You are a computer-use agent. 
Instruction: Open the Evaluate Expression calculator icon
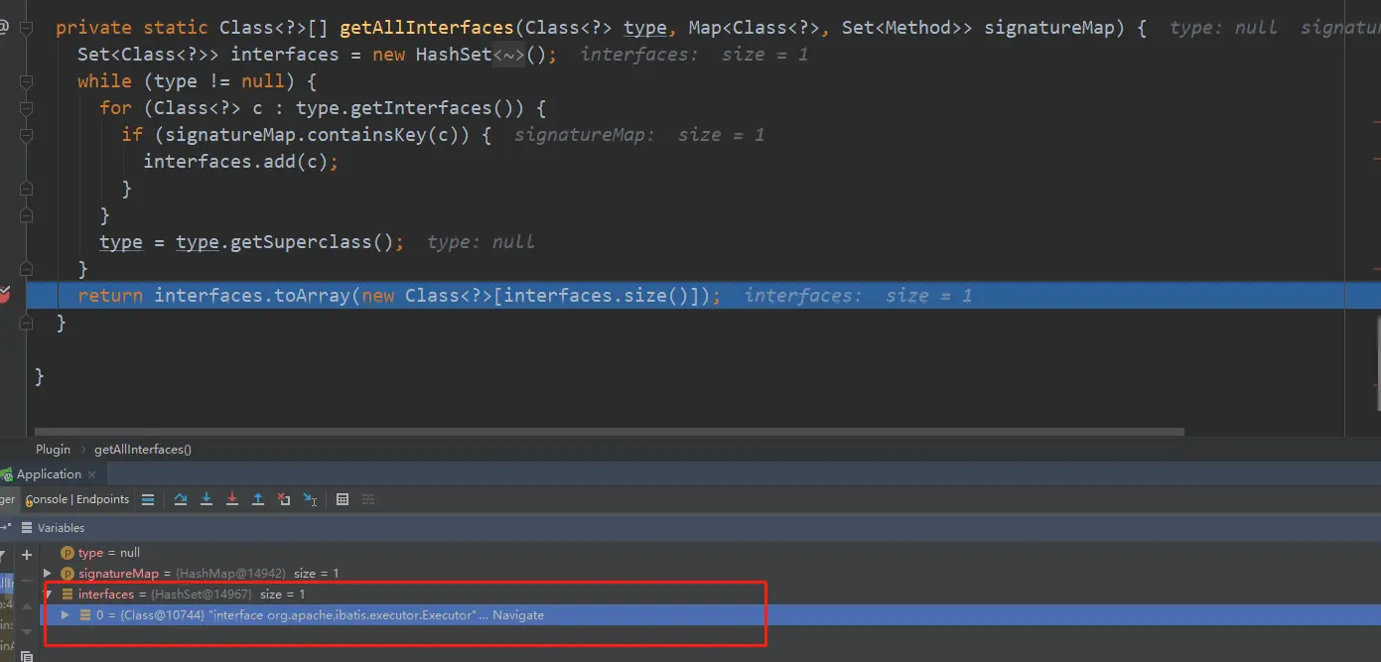(x=343, y=499)
